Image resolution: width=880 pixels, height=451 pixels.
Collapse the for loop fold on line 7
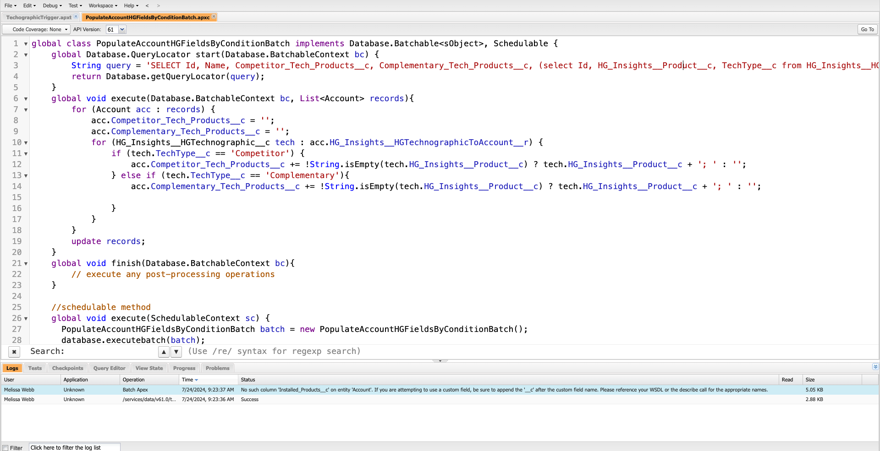[x=26, y=110]
